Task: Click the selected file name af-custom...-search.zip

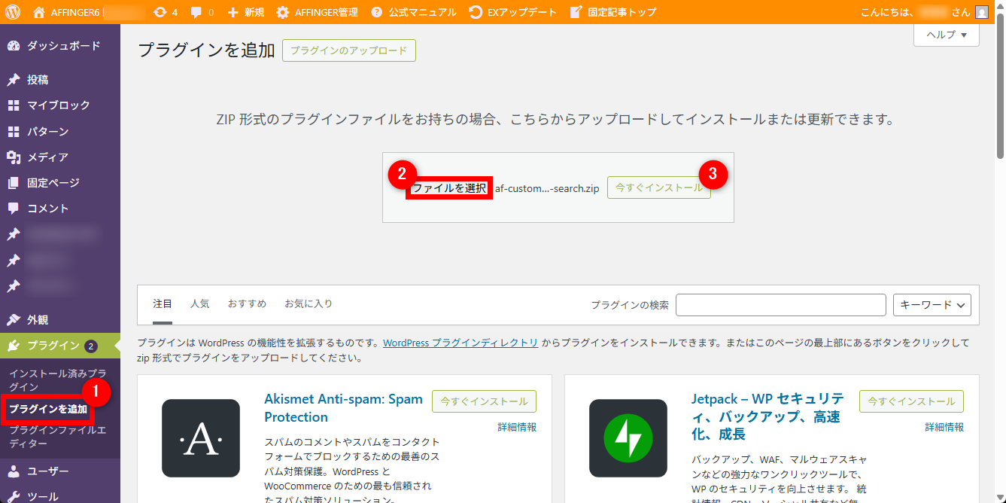Action: (x=547, y=188)
